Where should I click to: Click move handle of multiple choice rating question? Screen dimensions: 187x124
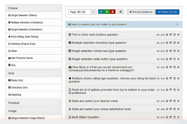pos(178,78)
